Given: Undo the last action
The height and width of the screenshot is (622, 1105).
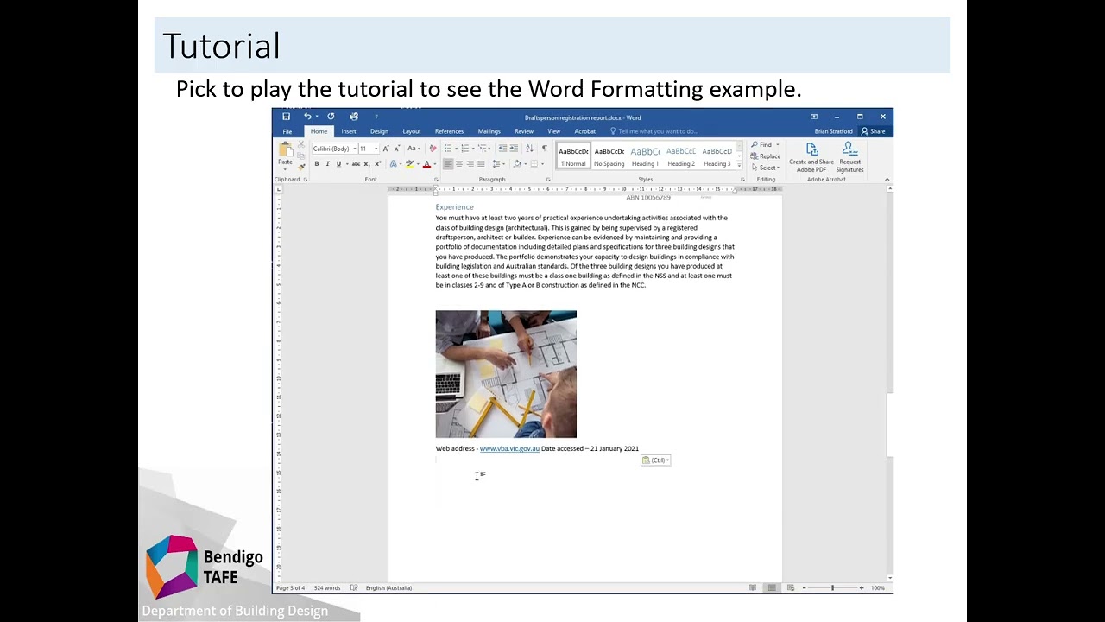Looking at the screenshot, I should tap(307, 117).
